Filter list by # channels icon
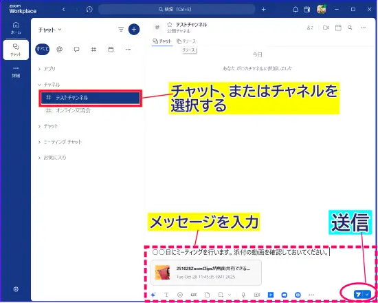The height and width of the screenshot is (303, 378). tap(93, 50)
